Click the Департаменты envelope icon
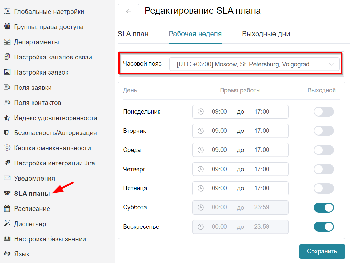 tap(7, 42)
